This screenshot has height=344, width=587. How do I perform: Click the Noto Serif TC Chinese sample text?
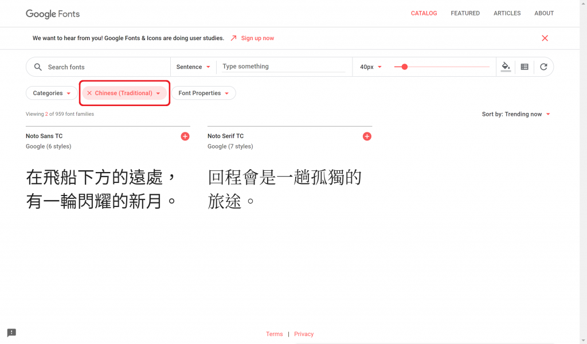click(284, 189)
